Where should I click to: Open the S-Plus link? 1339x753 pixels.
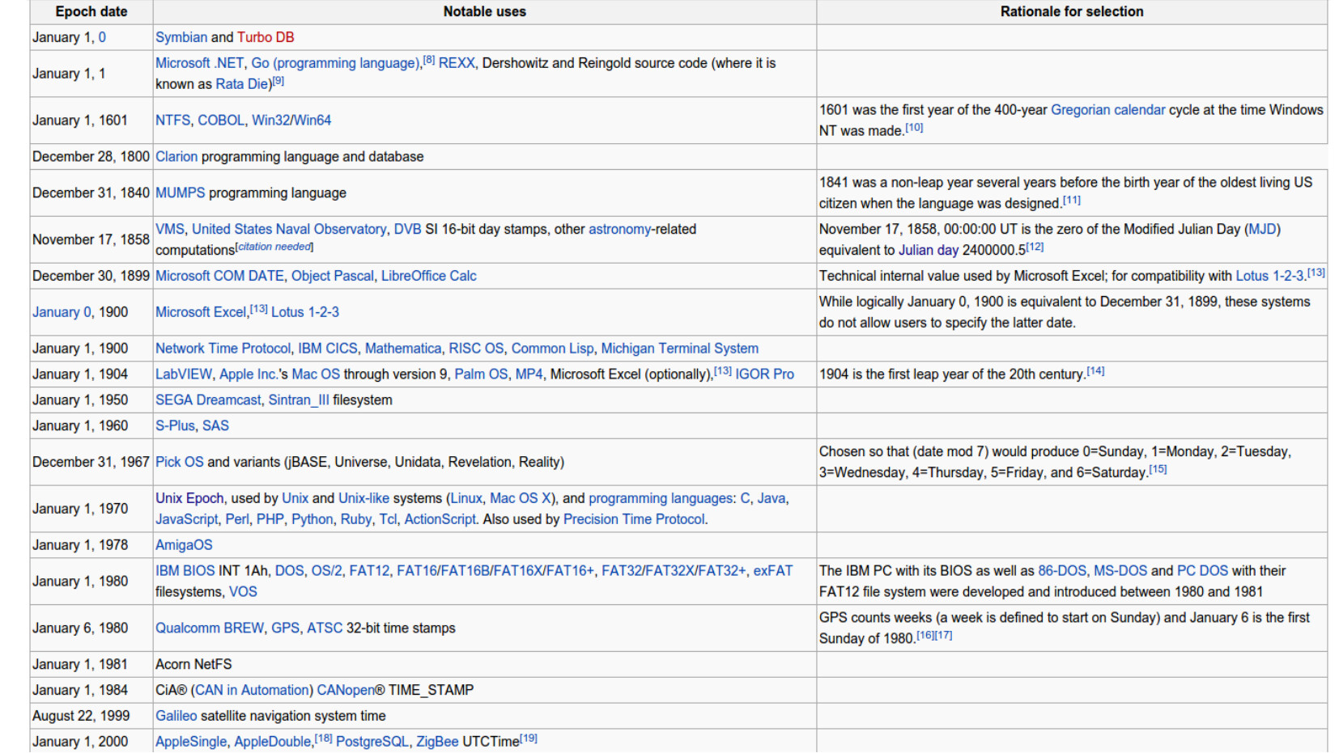pos(175,426)
